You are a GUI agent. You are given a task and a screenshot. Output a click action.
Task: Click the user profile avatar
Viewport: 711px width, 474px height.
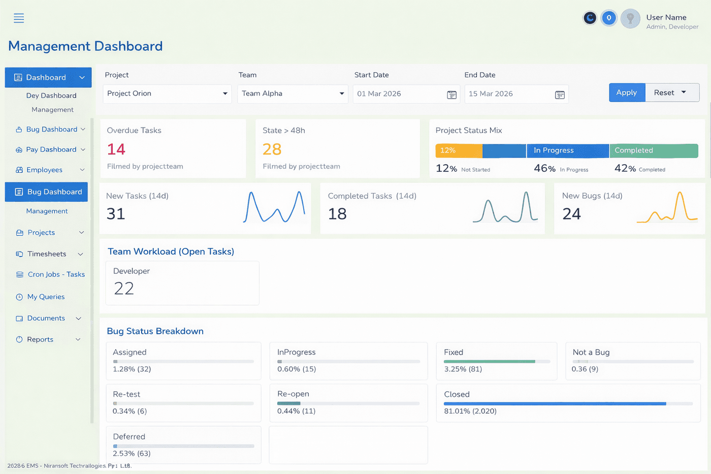coord(630,19)
